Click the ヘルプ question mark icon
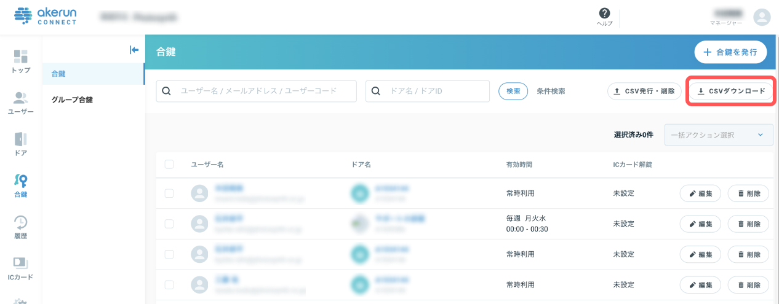 tap(604, 14)
